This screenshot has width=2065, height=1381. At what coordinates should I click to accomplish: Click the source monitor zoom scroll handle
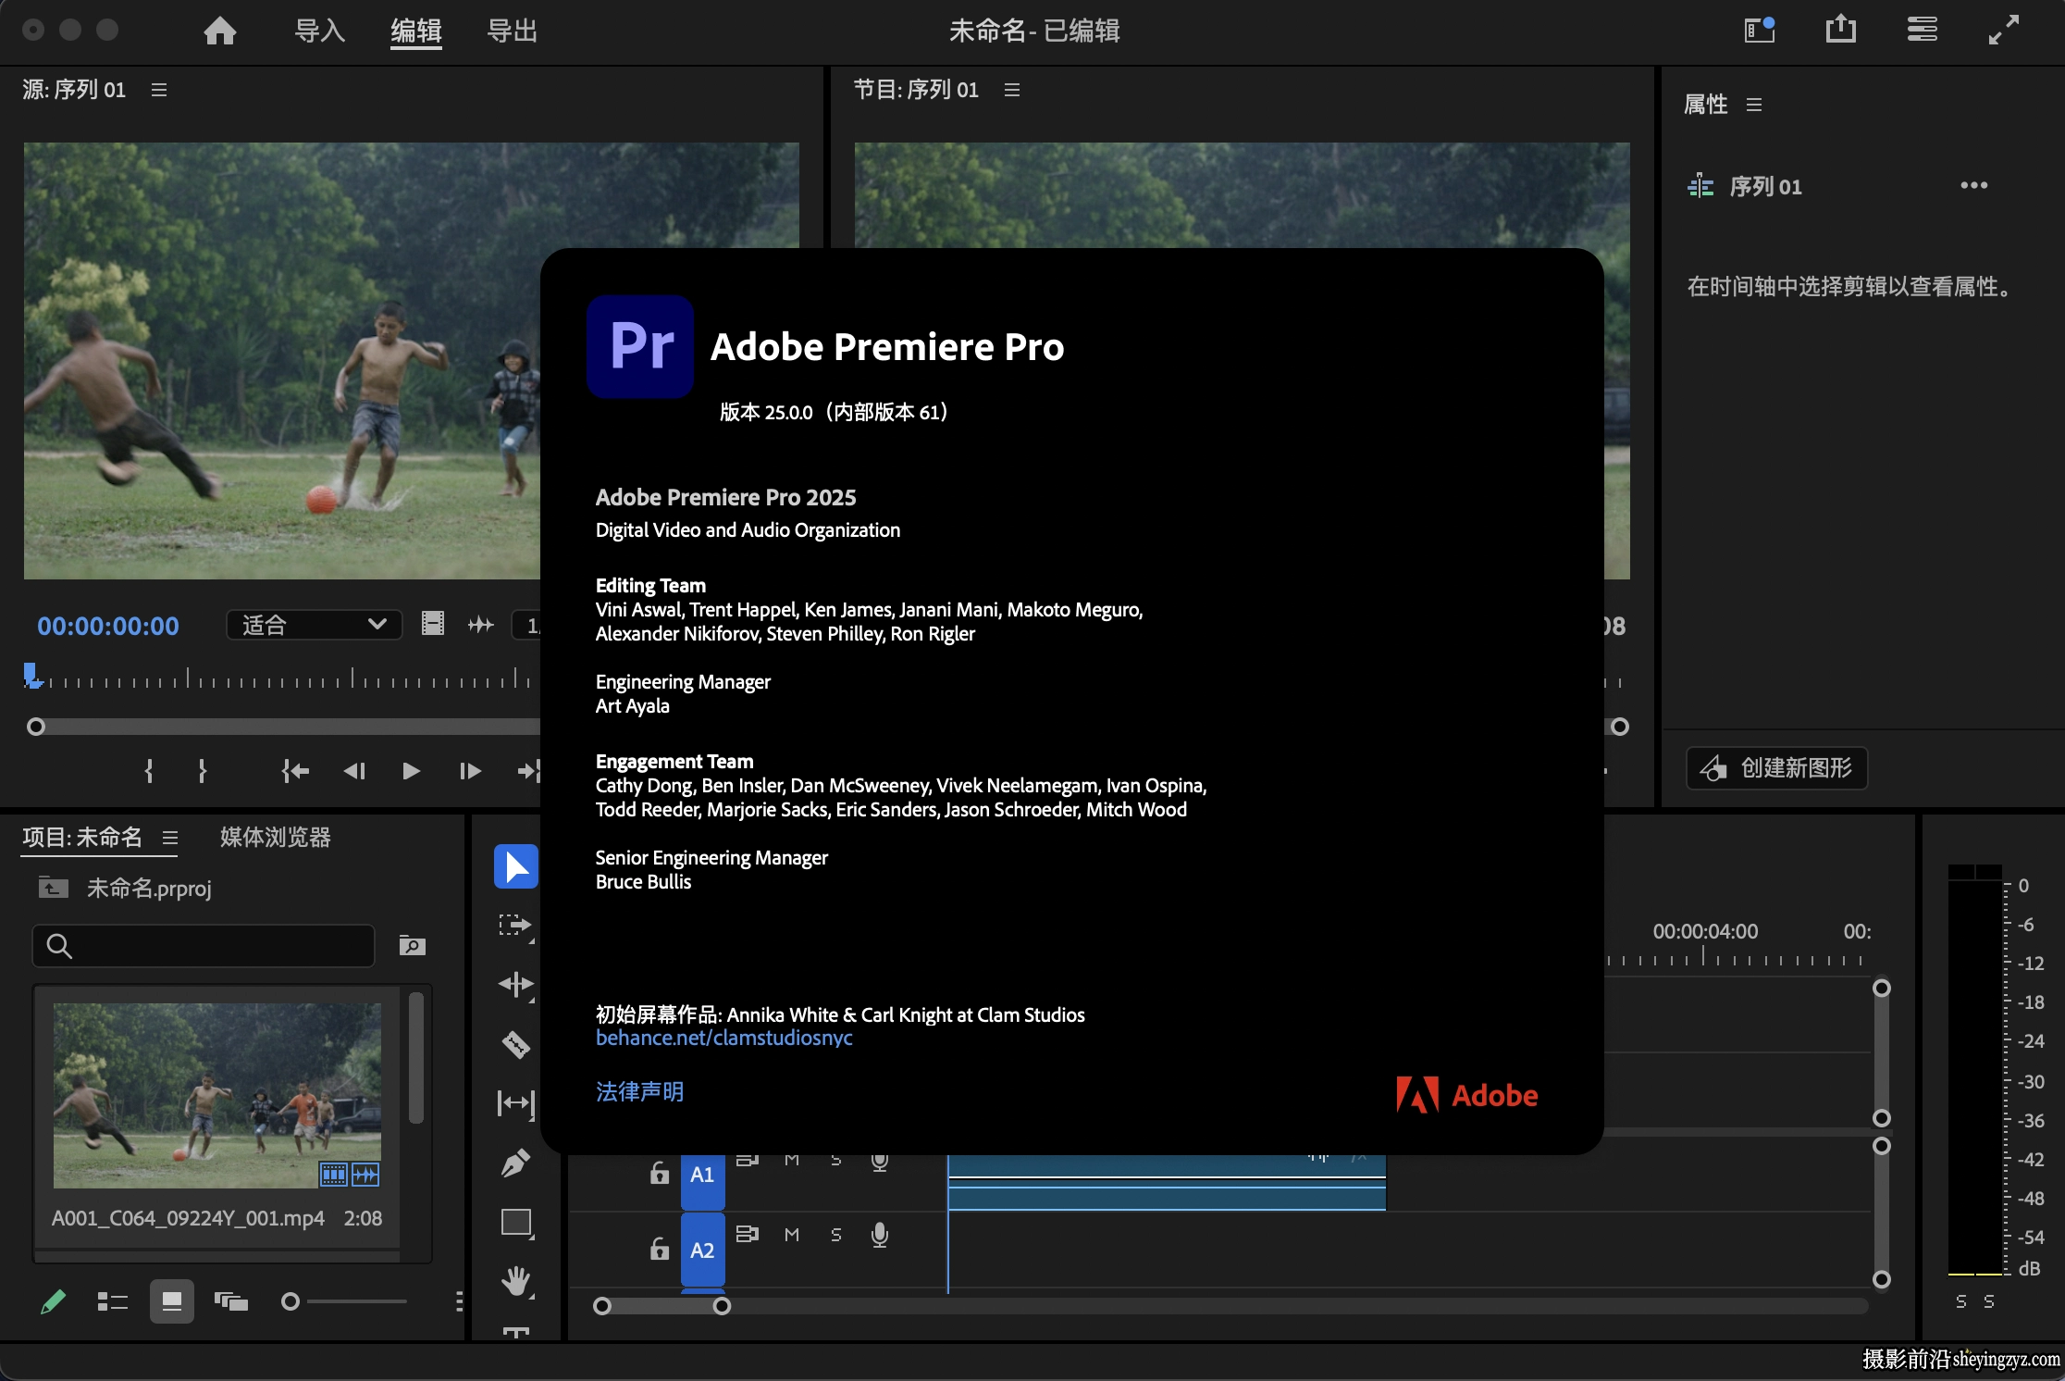36,727
